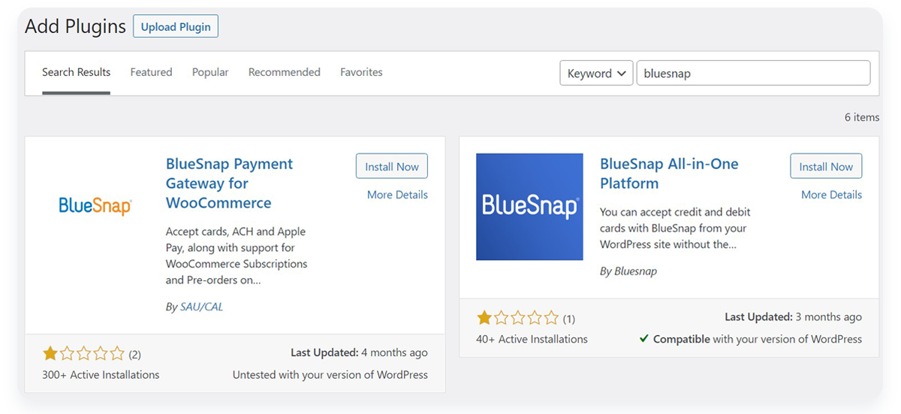Open the Recommended tab
This screenshot has height=414, width=901.
coord(285,72)
